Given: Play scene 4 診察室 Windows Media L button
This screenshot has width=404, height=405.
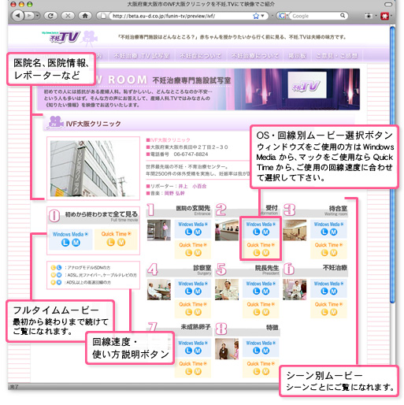Looking at the screenshot, I should (188, 292).
